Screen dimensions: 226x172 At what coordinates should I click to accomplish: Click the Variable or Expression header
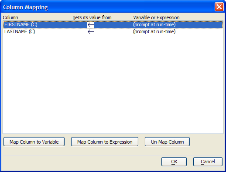click(x=156, y=17)
